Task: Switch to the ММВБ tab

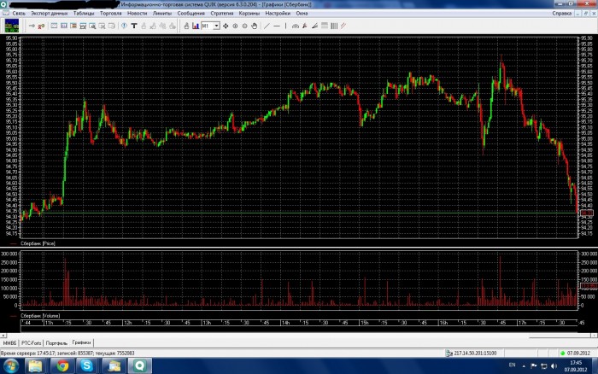Action: [10, 343]
